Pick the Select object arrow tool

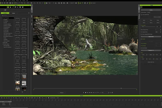point(22,3)
